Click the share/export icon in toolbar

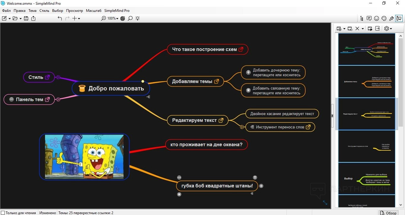click(x=34, y=18)
